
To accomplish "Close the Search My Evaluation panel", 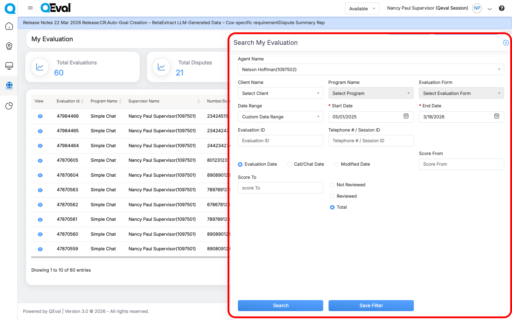I will (x=506, y=43).
